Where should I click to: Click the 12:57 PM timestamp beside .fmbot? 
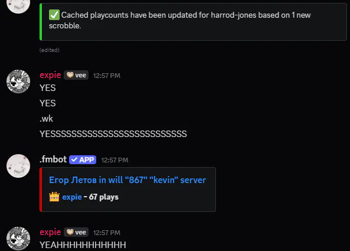(x=115, y=160)
